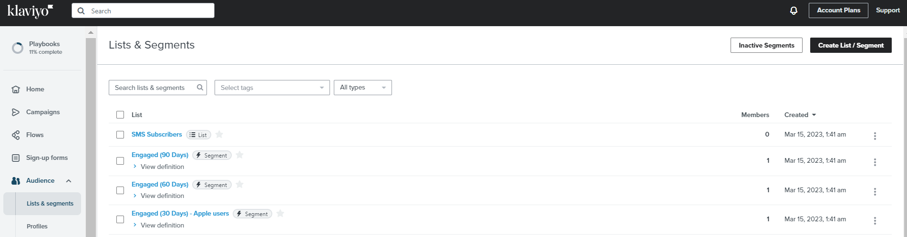Open more options for Engaged (30 Days) row

[x=875, y=221]
